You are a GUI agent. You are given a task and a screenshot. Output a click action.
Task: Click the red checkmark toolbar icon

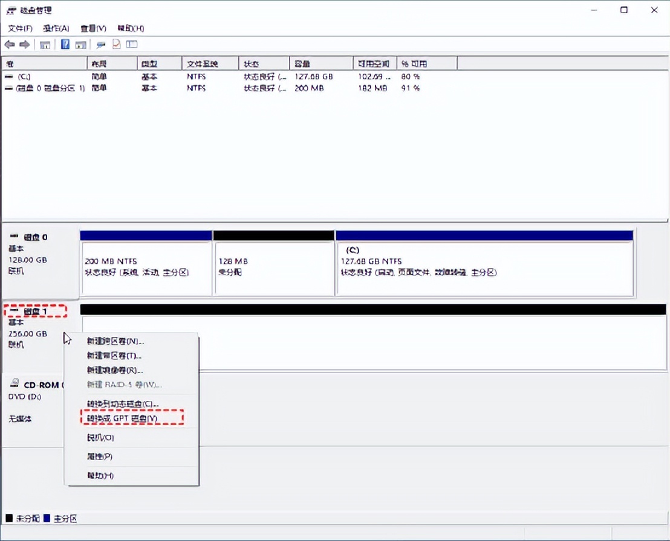117,45
